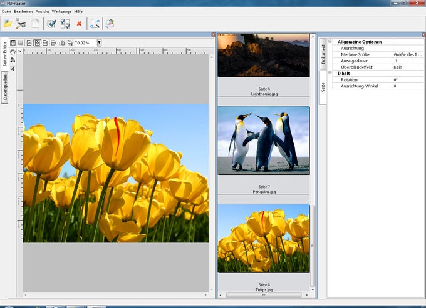Click the magnifier search toolbar icon
Viewport: 426px width, 308px height.
coord(95,24)
